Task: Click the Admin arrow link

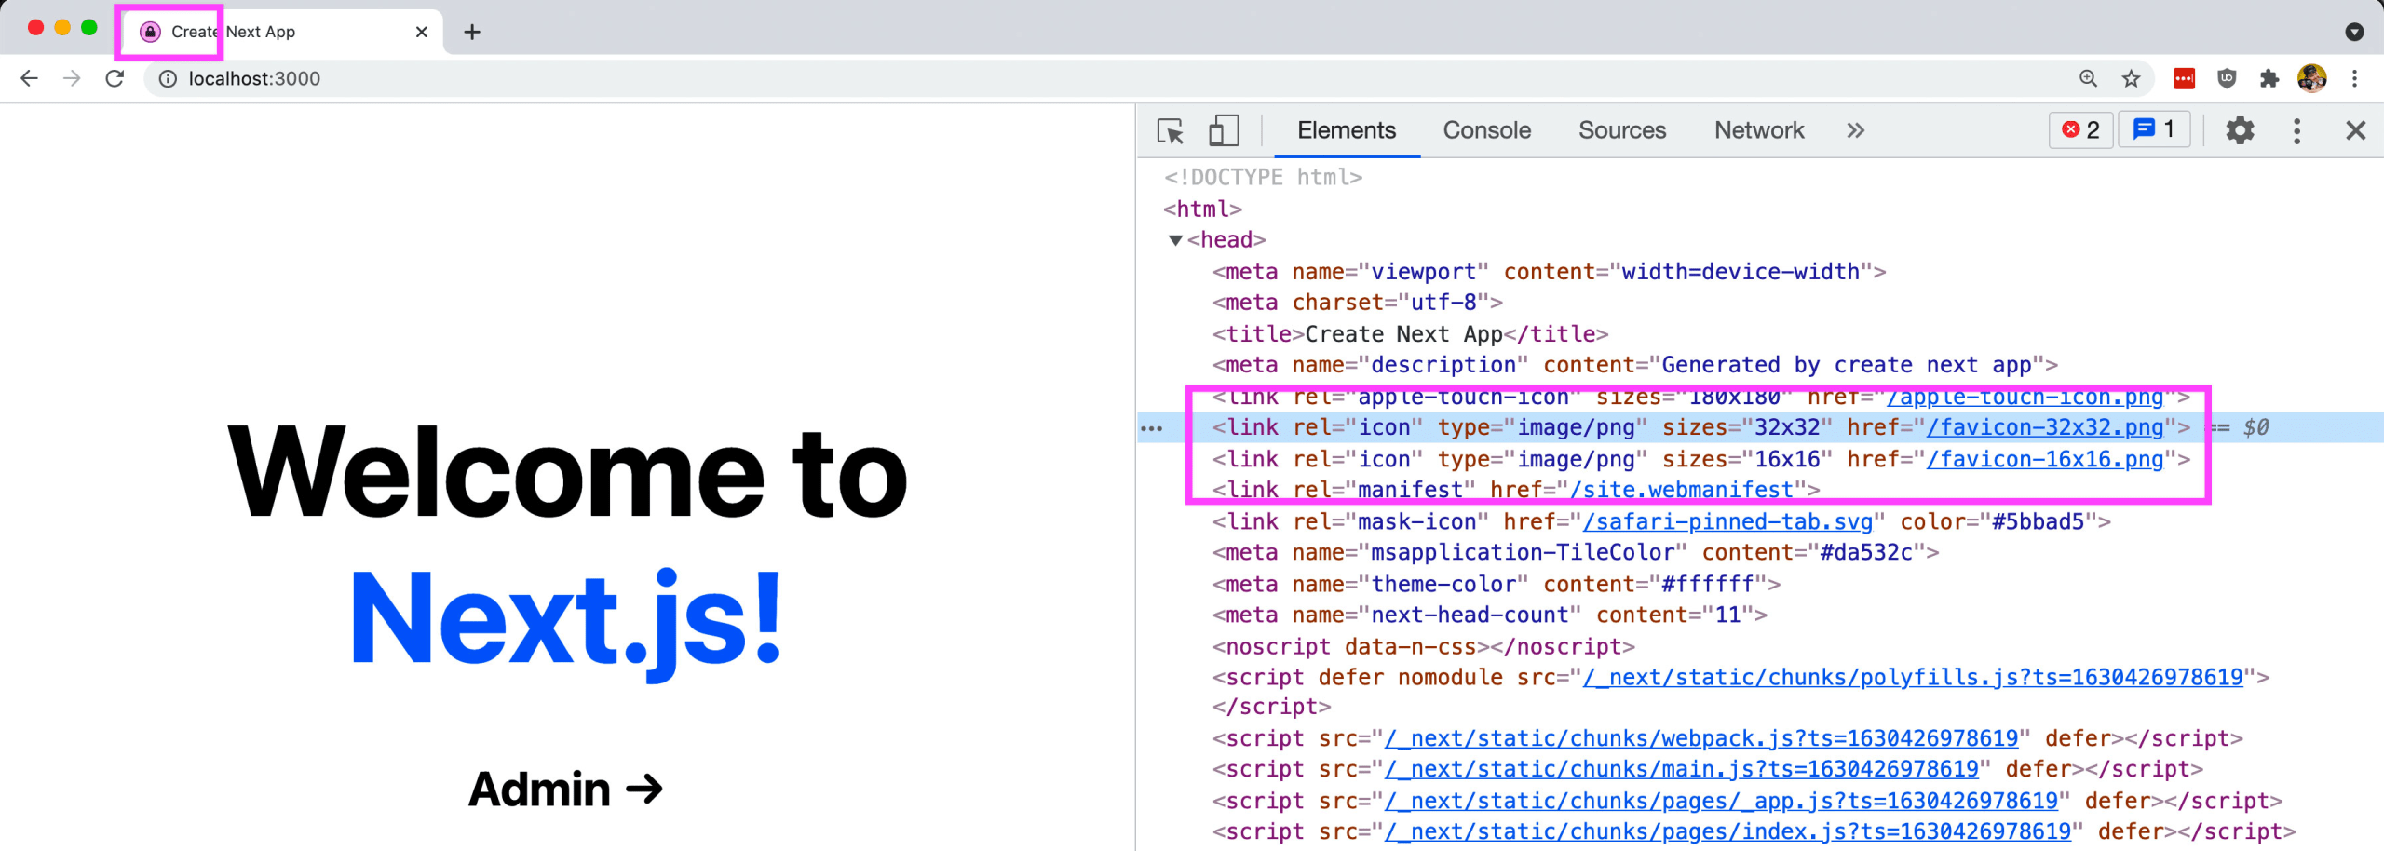Action: pos(565,790)
